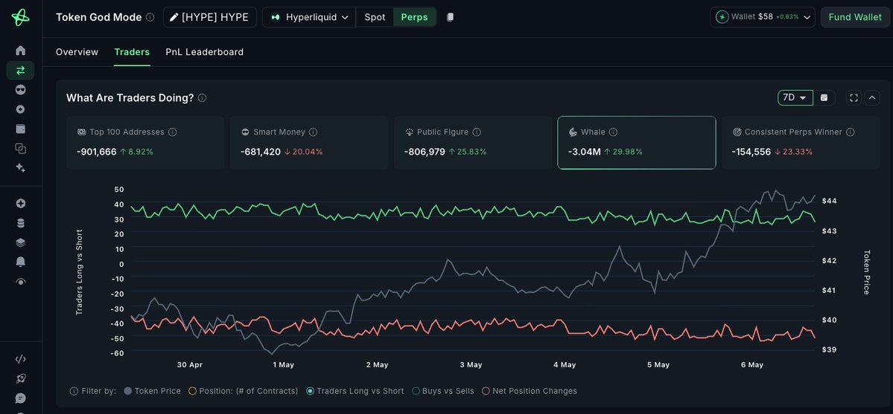Viewport: 893px width, 414px height.
Task: Click info icon next to Top 100 Addresses
Action: (x=173, y=132)
